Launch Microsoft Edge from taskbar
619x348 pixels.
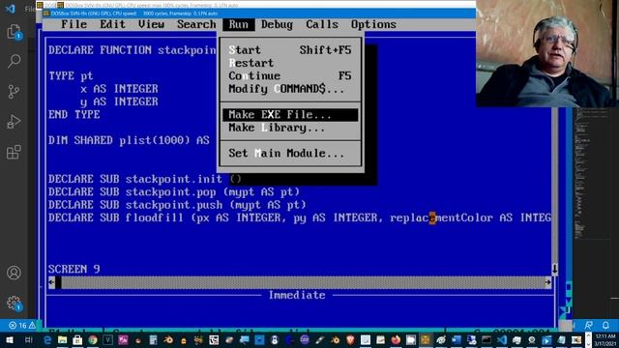click(x=47, y=340)
